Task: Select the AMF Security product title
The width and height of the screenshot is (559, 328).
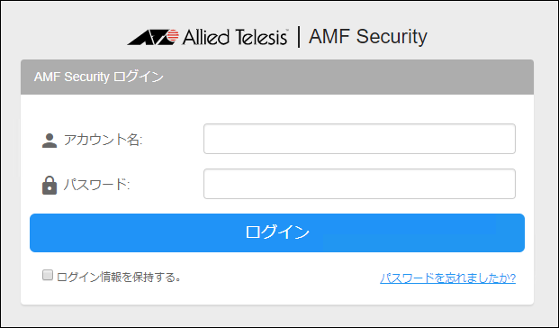Action: (368, 37)
